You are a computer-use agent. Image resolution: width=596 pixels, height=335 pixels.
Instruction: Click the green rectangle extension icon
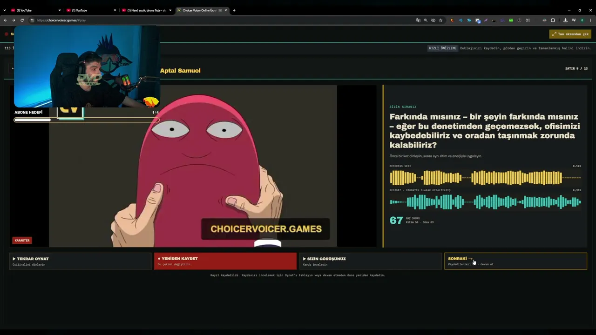pos(511,20)
